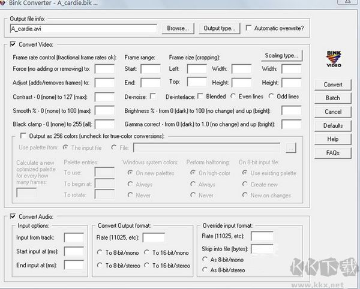
Task: Check Output as 256 colors option
Action: point(23,136)
